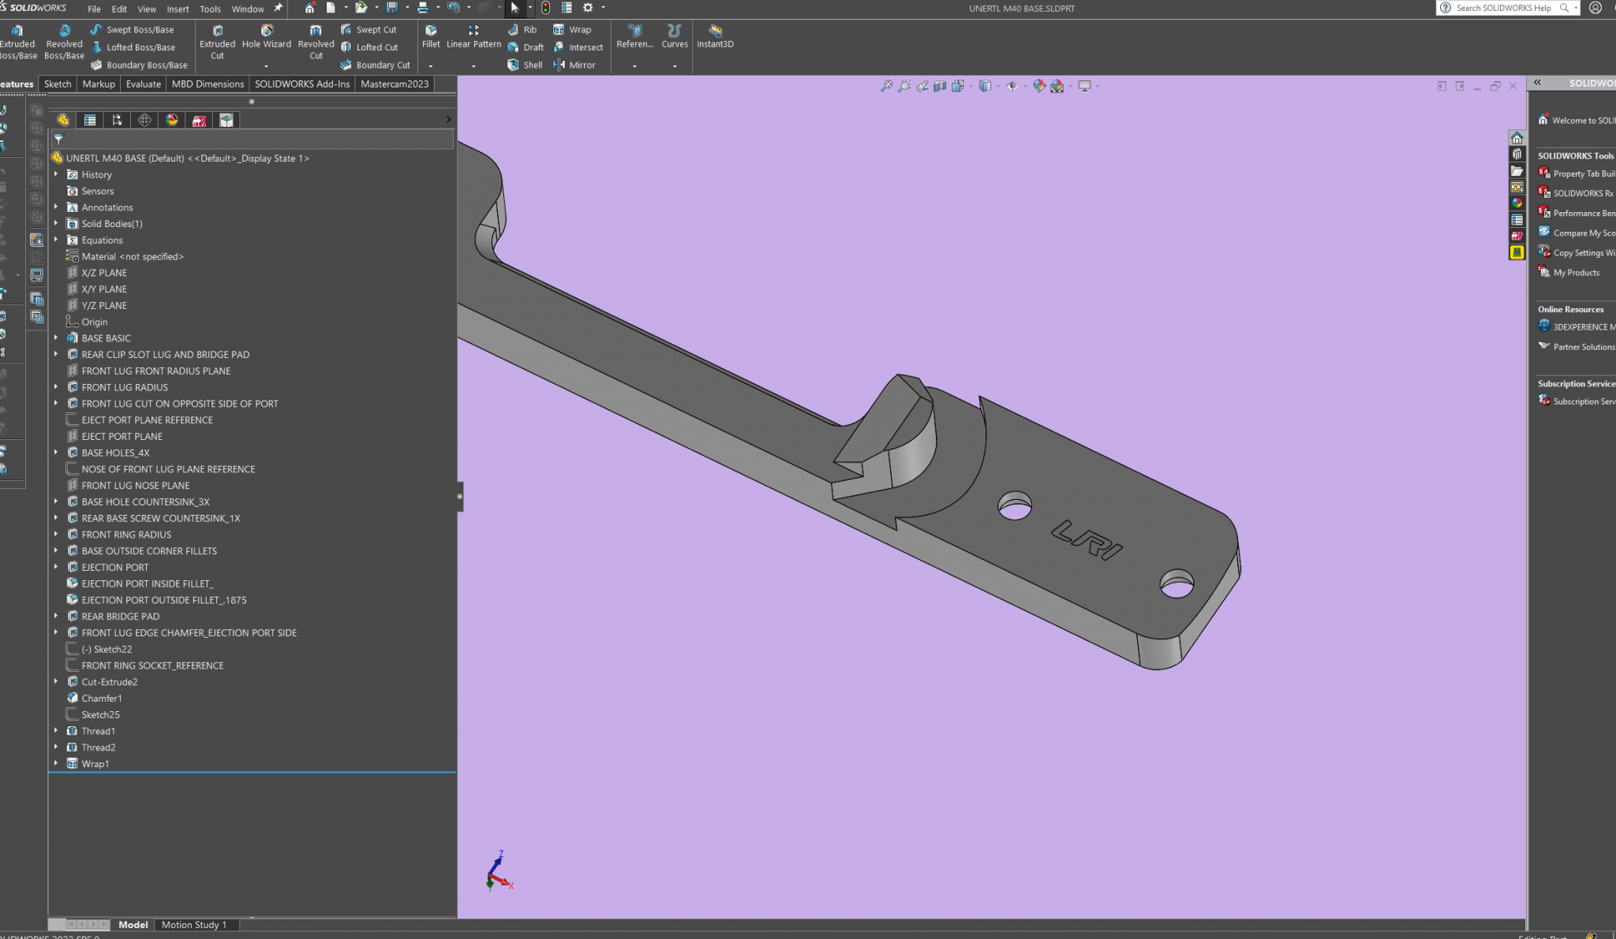Click the feature tree filter field
Image resolution: width=1616 pixels, height=939 pixels.
tap(252, 139)
